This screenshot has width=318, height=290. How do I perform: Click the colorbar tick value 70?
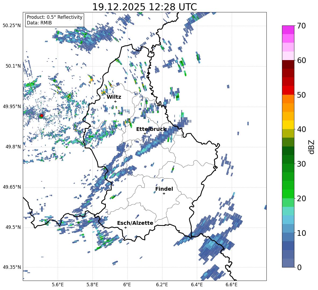(x=301, y=26)
